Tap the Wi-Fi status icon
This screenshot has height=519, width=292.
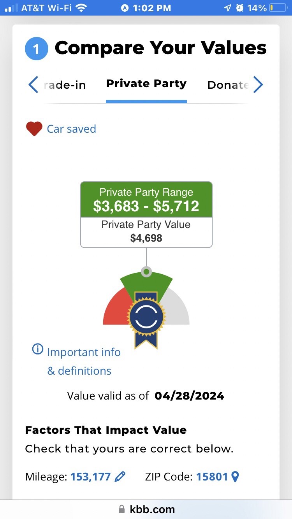point(81,8)
